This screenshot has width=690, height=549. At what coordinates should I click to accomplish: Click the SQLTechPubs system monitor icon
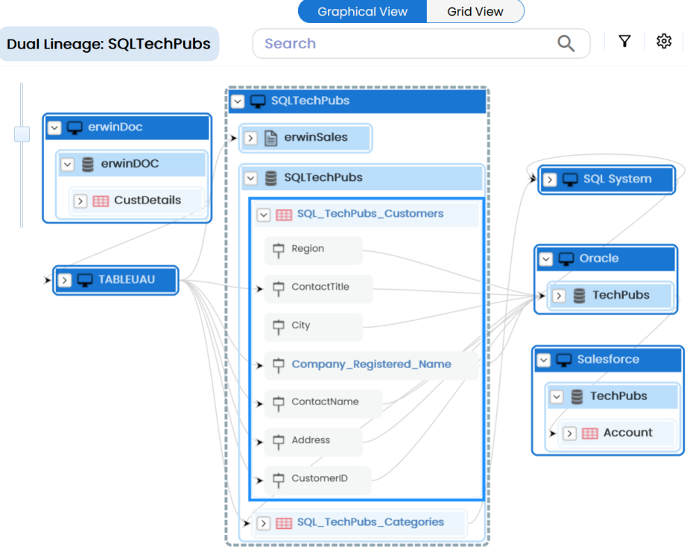258,101
